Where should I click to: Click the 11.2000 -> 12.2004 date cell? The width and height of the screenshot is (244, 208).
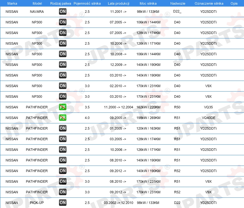pyautogui.click(x=119, y=107)
